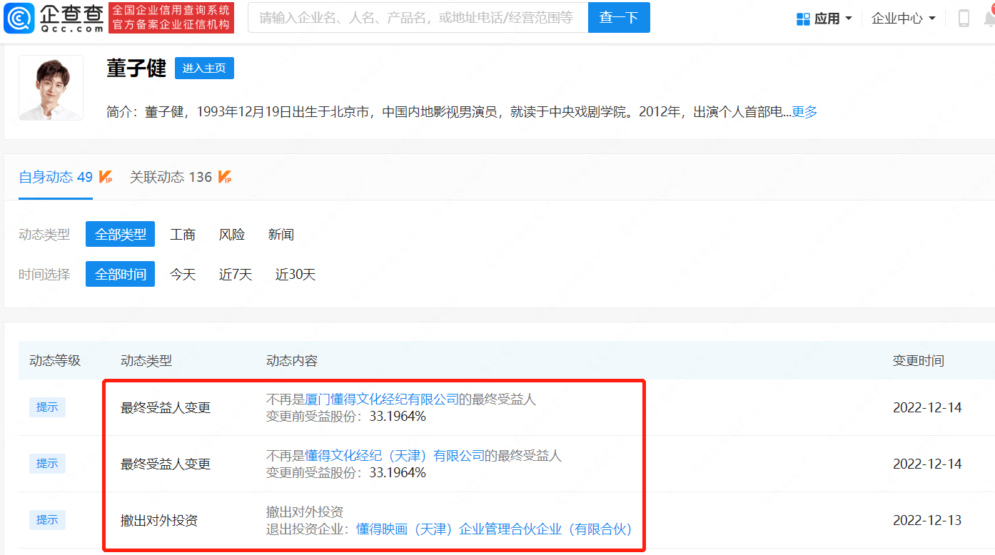The height and width of the screenshot is (555, 995).
Task: Click the notification bell icon
Action: pyautogui.click(x=989, y=18)
